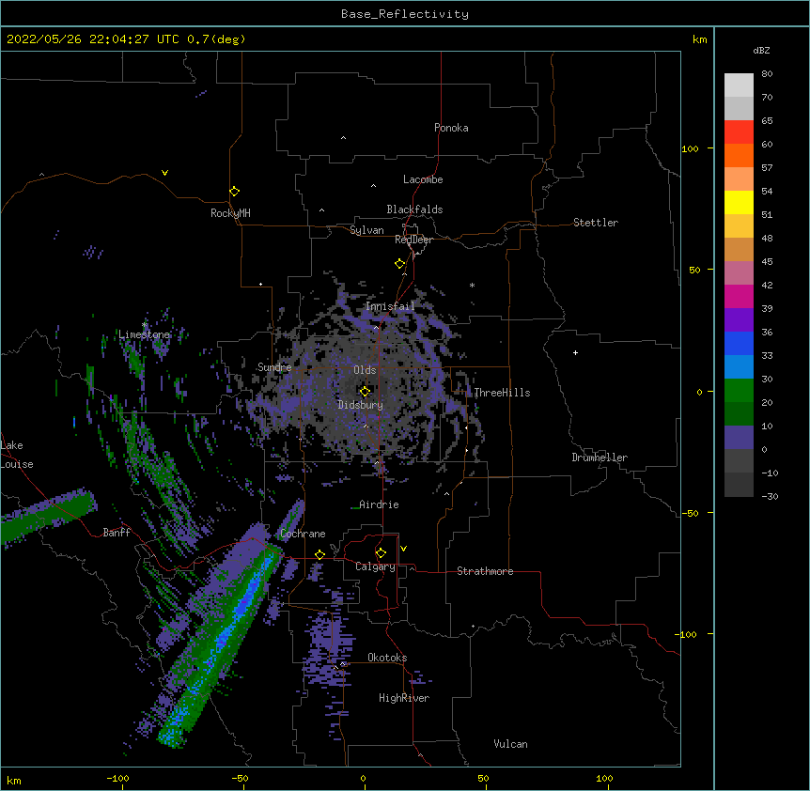The width and height of the screenshot is (810, 791).
Task: Click the Limestone label
Action: tap(144, 334)
